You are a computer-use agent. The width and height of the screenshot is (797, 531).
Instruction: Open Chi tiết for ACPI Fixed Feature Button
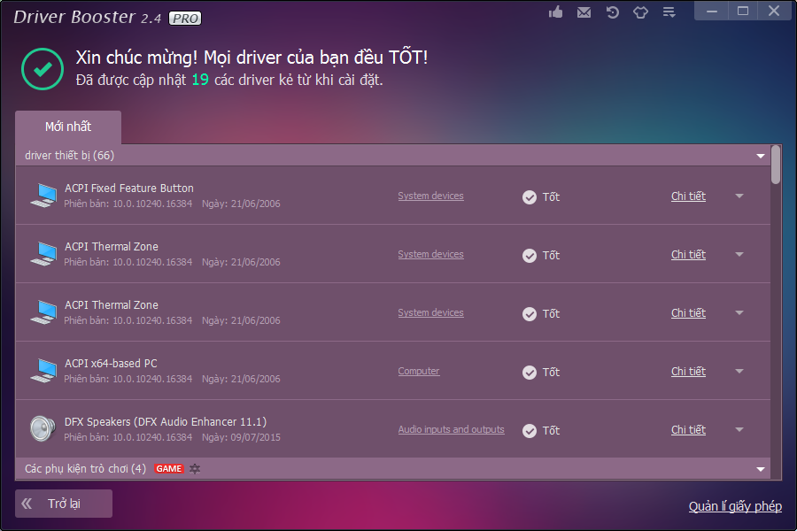[688, 196]
